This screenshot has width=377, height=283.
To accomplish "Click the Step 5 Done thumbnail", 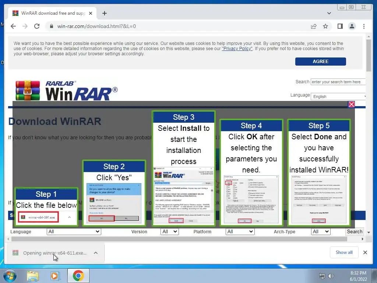I will tap(319, 172).
